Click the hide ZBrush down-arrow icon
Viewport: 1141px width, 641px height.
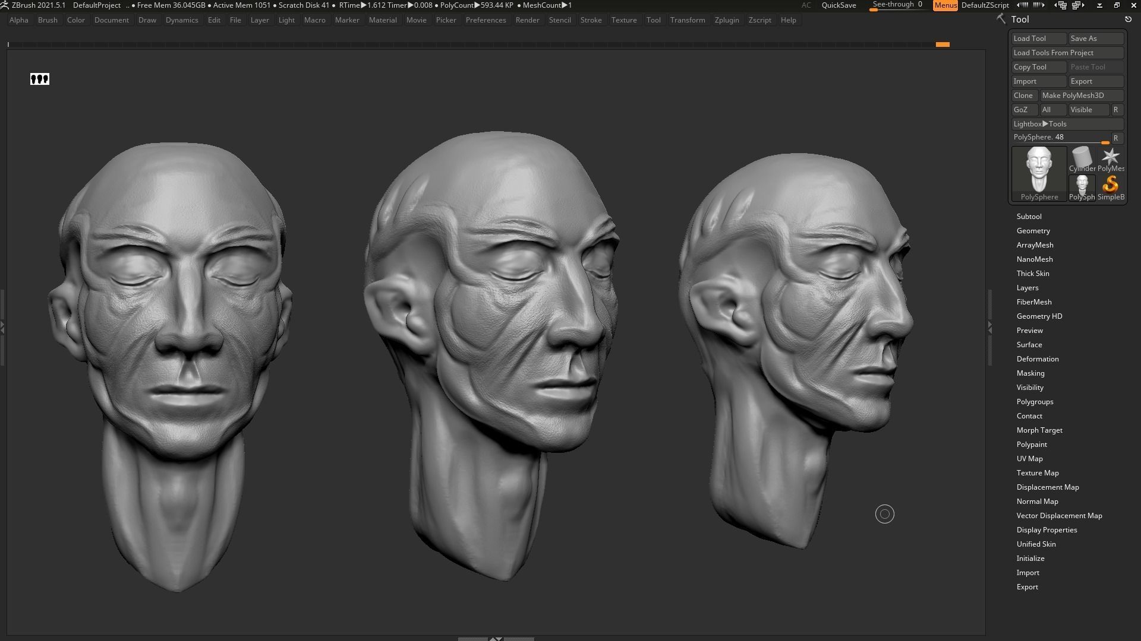(x=1099, y=5)
